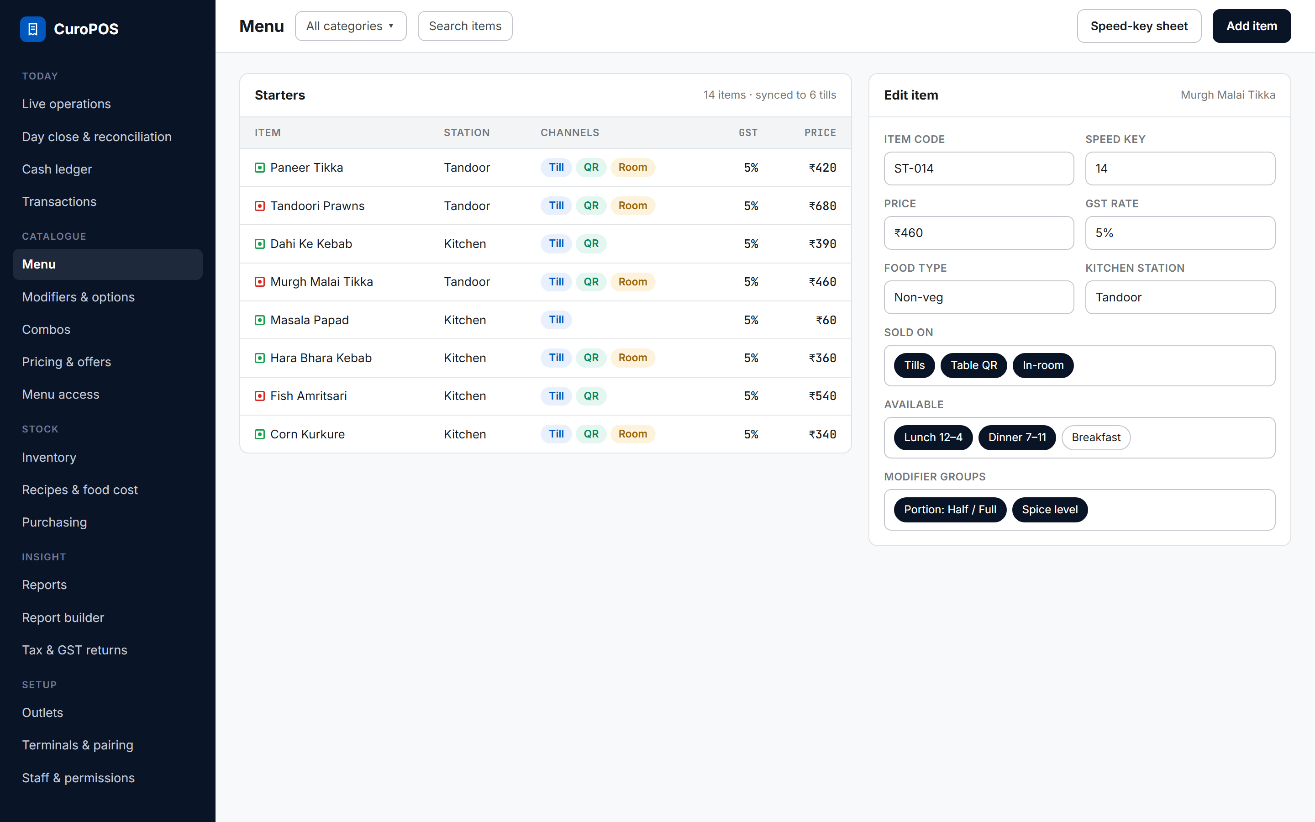Open the Food Type Non-veg selector
The height and width of the screenshot is (822, 1315).
978,297
